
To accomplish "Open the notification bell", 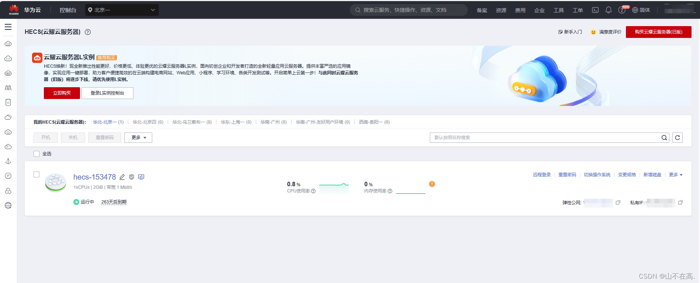I will (x=609, y=10).
